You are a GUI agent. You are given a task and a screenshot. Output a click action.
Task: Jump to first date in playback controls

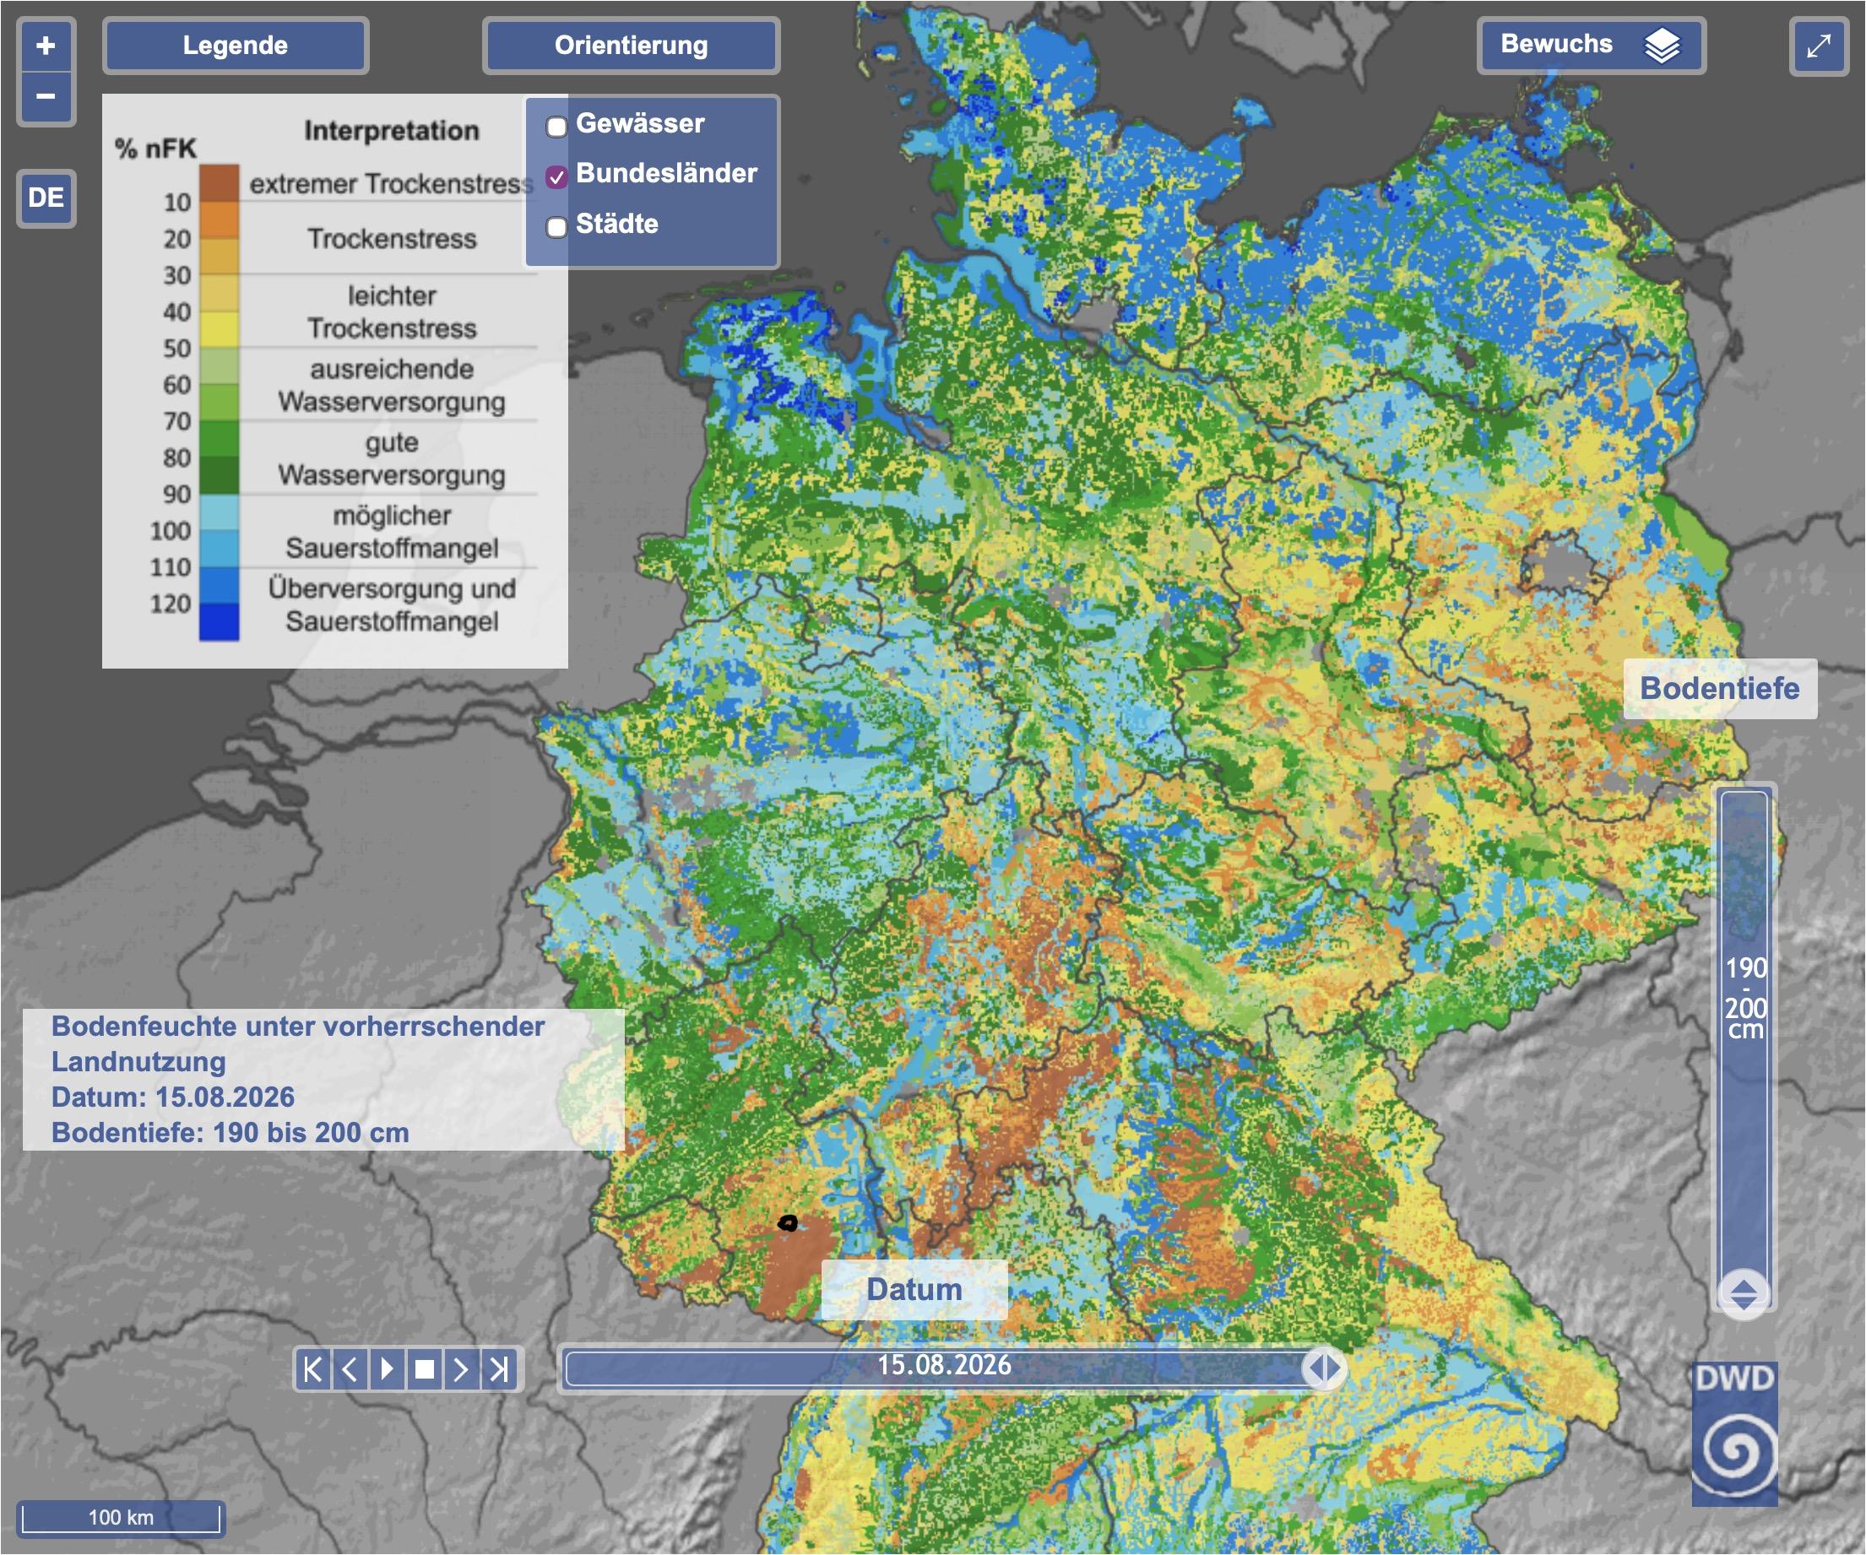click(x=312, y=1369)
